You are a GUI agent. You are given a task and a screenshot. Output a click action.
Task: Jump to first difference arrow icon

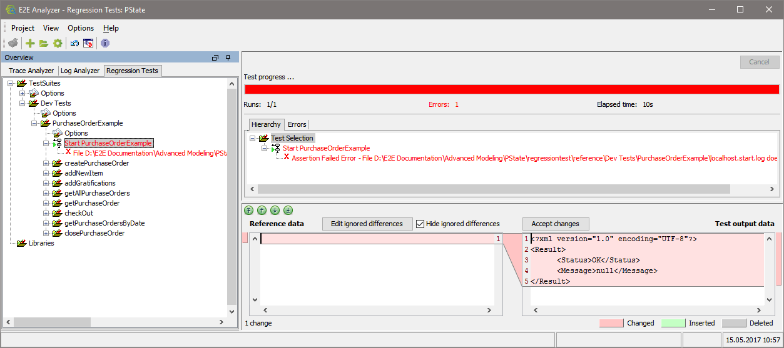pos(248,211)
